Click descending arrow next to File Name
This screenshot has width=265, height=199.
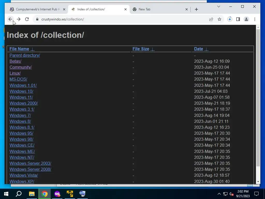tap(32, 49)
